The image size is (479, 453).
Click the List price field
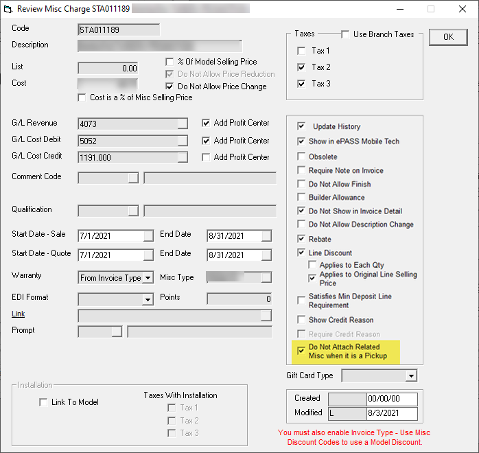point(108,69)
